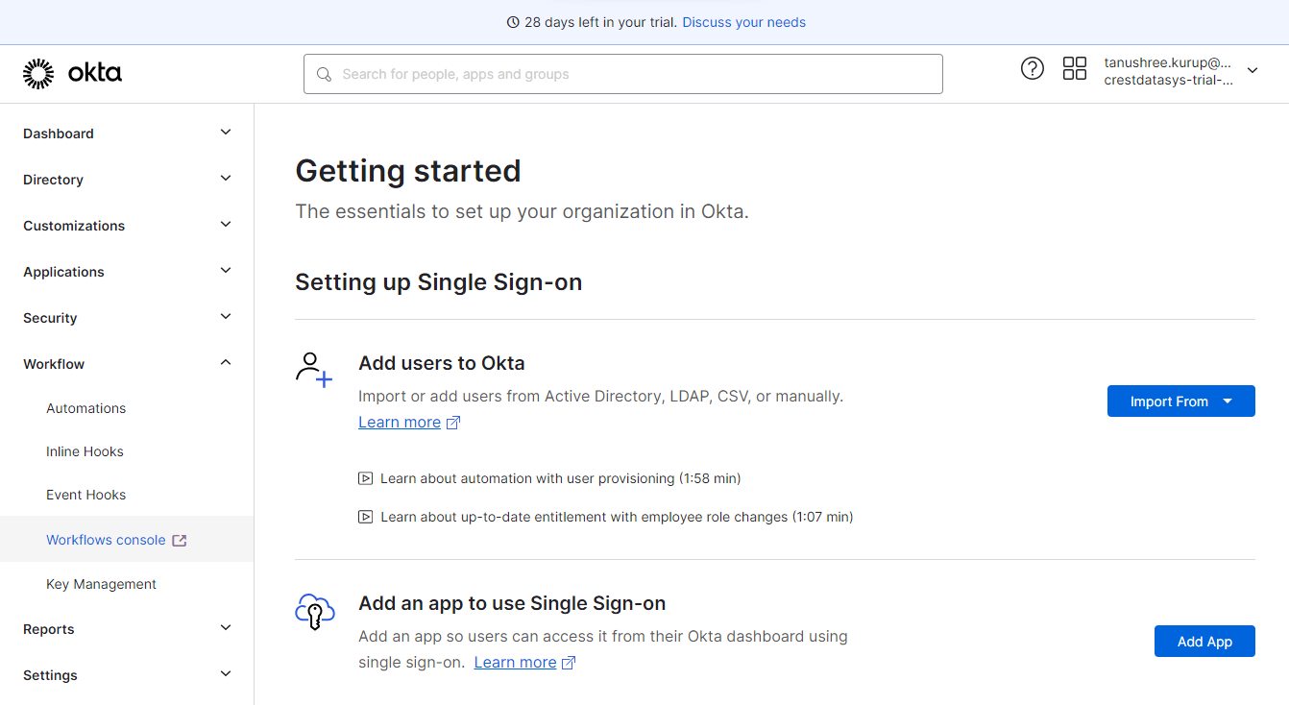
Task: Click the Okta logo in header
Action: pyautogui.click(x=73, y=74)
